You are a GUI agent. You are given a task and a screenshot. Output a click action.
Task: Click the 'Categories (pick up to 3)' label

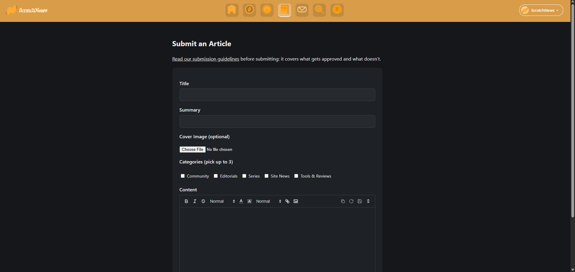(x=206, y=162)
